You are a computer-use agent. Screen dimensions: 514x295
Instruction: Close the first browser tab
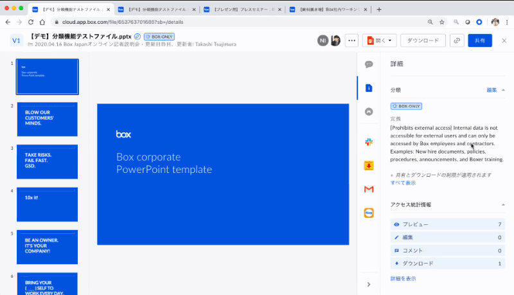point(108,10)
